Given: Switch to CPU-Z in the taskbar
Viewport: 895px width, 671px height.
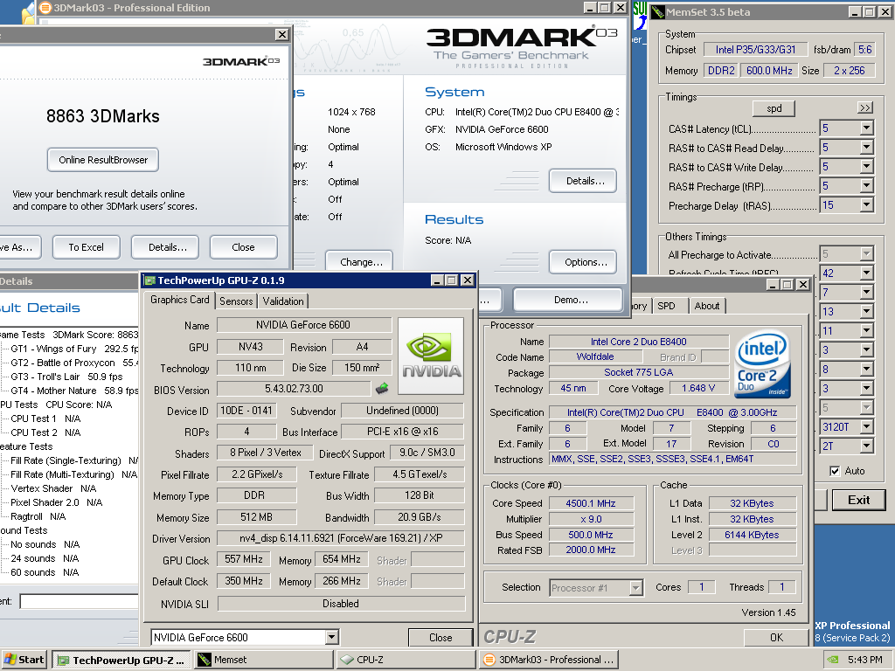Looking at the screenshot, I should 406,661.
